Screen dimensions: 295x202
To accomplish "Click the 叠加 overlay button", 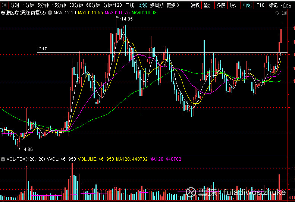I will pyautogui.click(x=208, y=5).
